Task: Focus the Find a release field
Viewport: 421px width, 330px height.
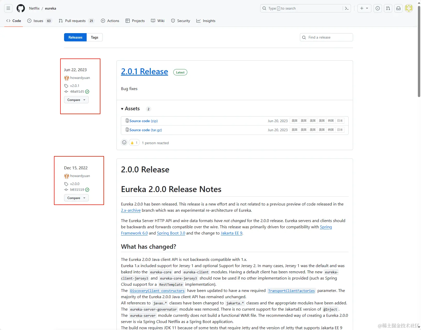Action: (x=326, y=37)
